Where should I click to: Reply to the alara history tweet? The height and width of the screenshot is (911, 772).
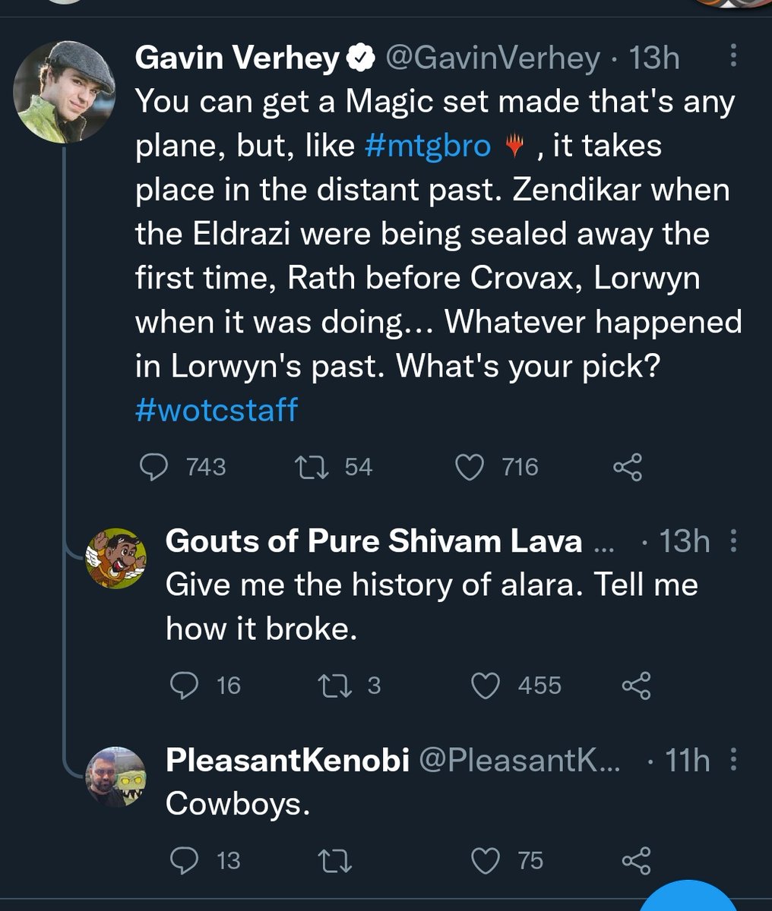click(185, 686)
